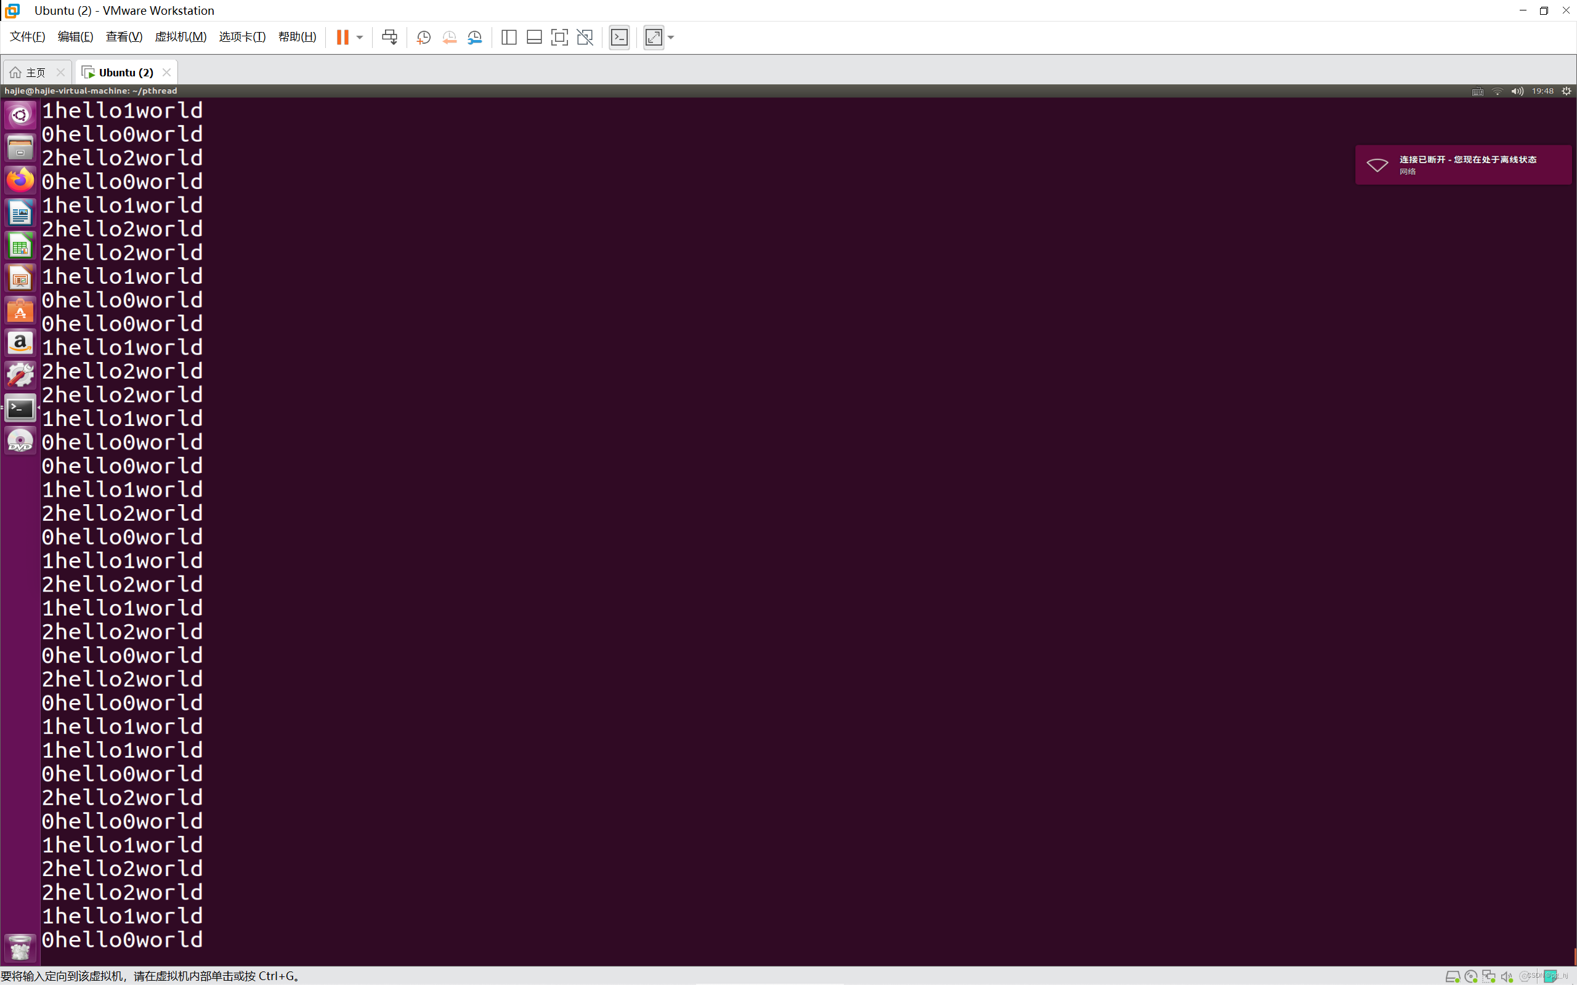Open Firefox from the Ubuntu dock
1577x985 pixels.
[20, 179]
